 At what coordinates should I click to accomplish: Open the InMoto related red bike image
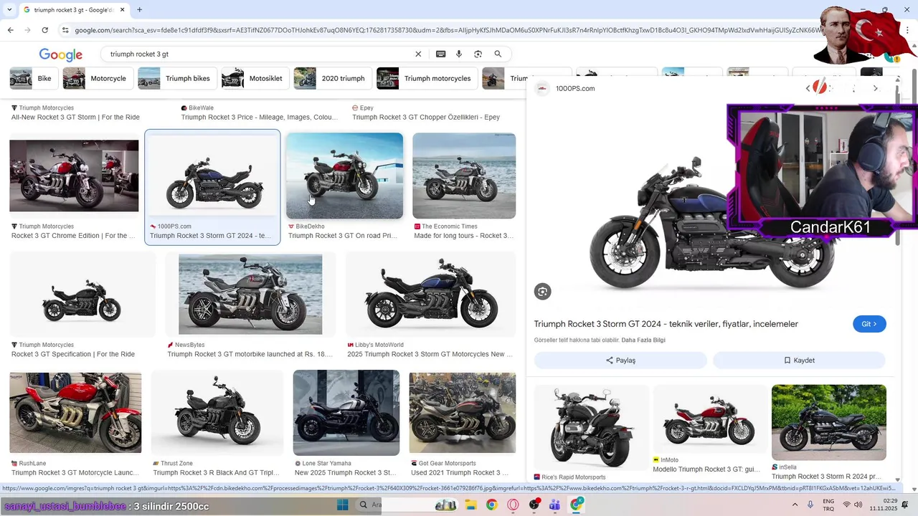710,419
